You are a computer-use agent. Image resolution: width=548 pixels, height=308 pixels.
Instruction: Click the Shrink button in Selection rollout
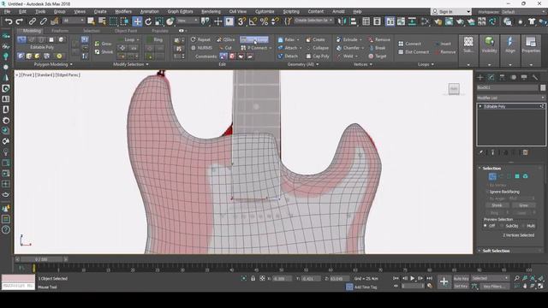(x=497, y=205)
